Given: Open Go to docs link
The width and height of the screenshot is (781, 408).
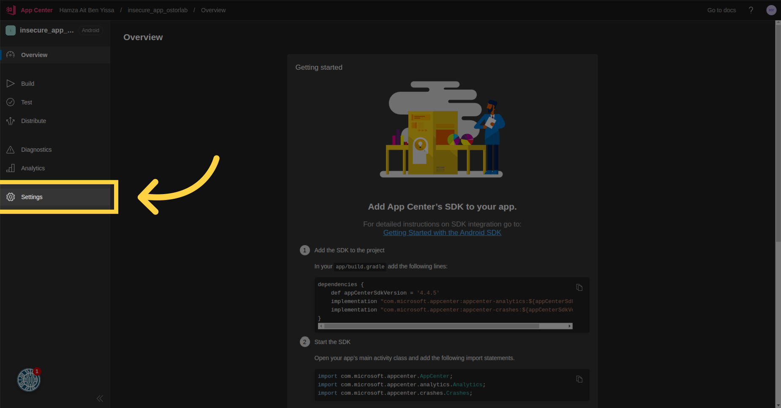Looking at the screenshot, I should (721, 10).
